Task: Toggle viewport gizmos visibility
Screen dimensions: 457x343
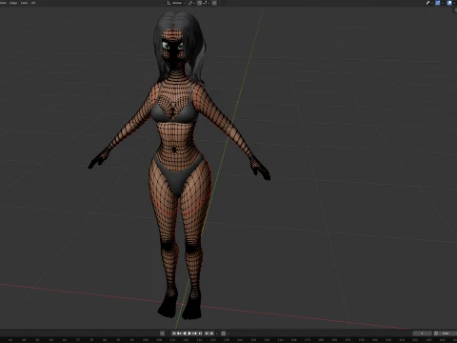Action: click(438, 3)
